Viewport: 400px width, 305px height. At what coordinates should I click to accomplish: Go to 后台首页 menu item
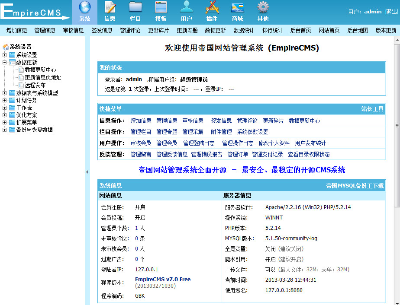[301, 31]
